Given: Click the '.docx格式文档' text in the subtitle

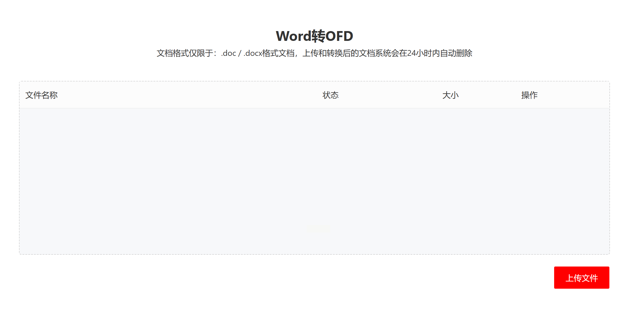Looking at the screenshot, I should (x=269, y=53).
